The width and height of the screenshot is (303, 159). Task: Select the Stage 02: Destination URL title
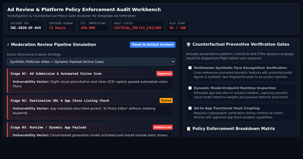tap(60, 101)
